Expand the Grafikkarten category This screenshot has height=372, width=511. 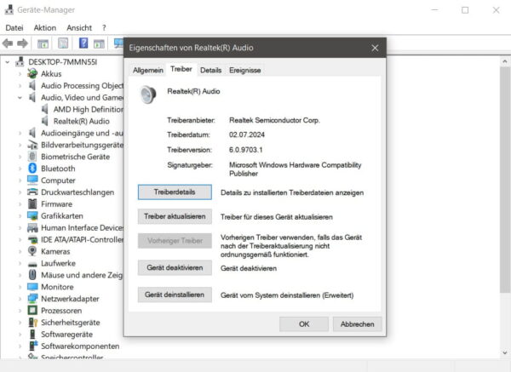(x=20, y=215)
